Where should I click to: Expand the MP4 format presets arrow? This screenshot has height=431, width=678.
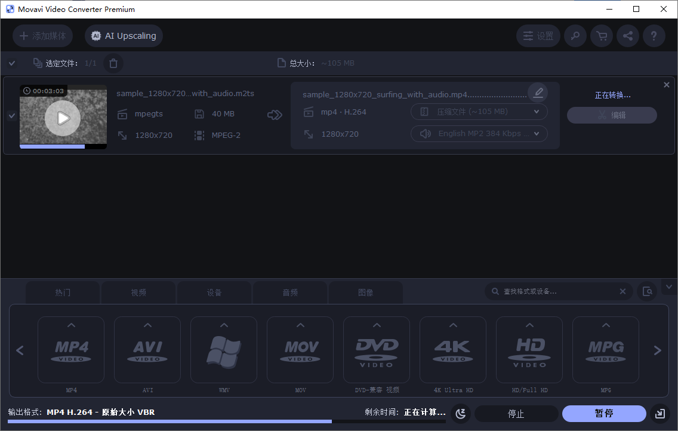(x=71, y=325)
